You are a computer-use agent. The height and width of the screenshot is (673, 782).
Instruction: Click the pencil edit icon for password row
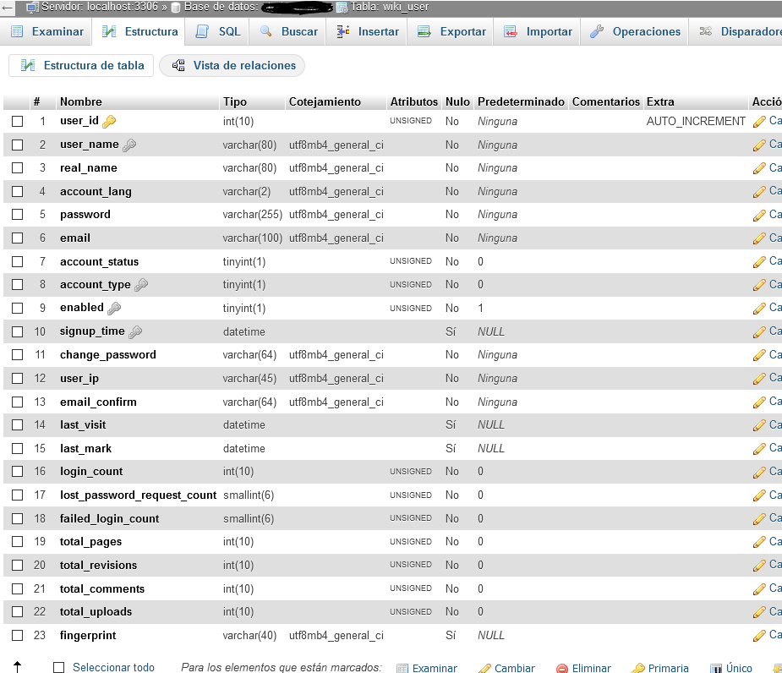click(x=759, y=215)
